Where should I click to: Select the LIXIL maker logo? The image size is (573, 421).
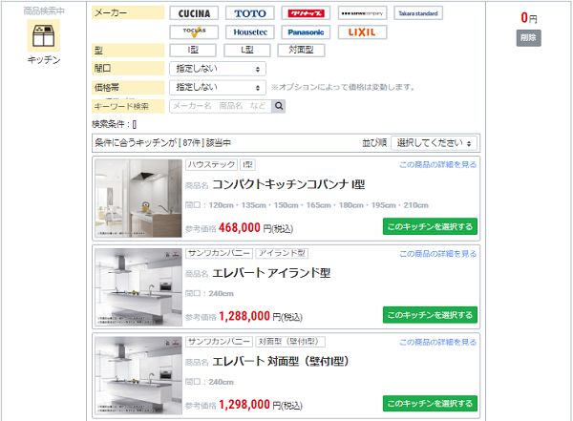coord(362,32)
